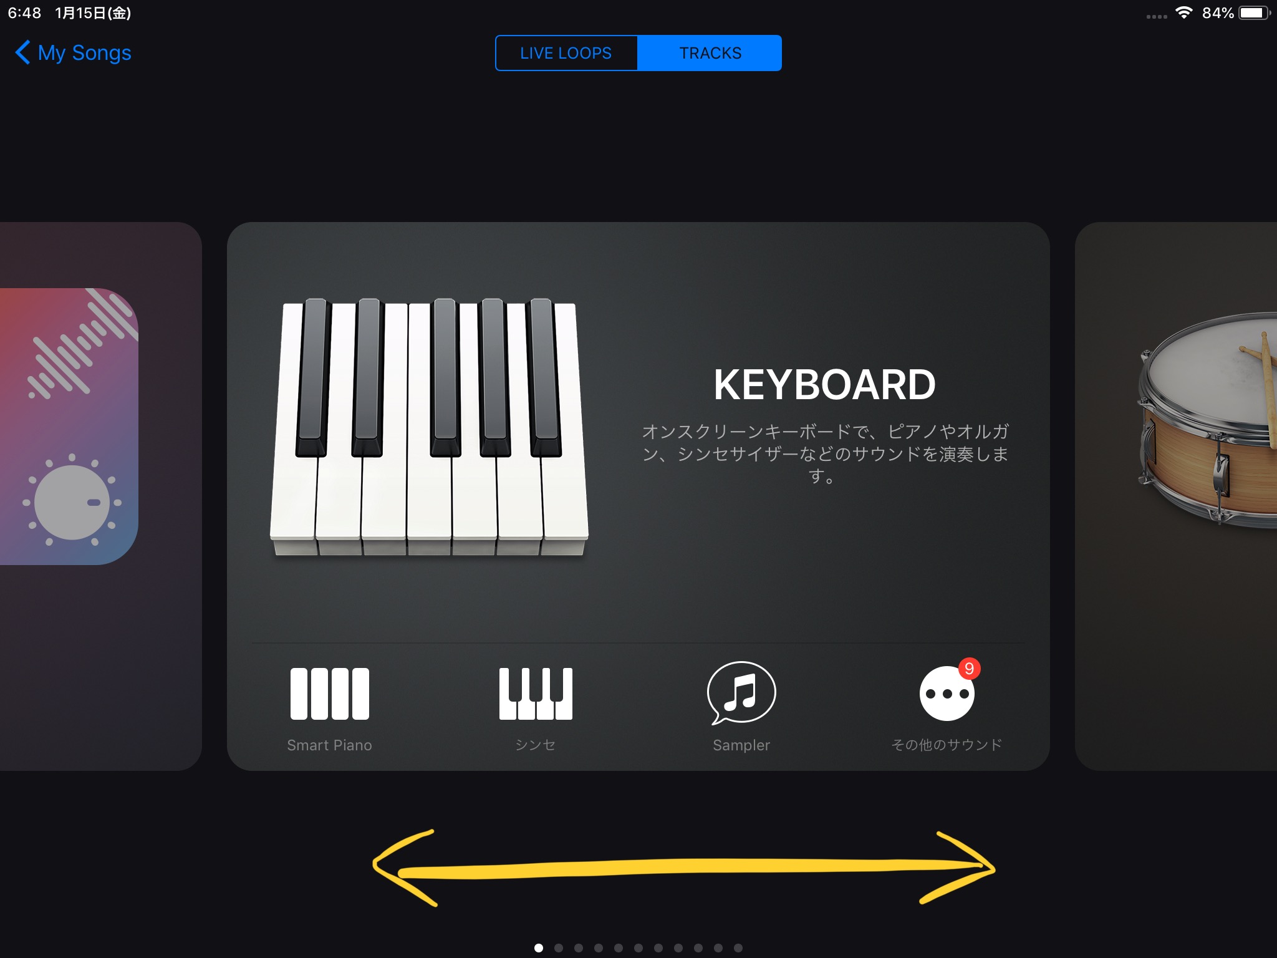Jump to the second page dot
Viewport: 1277px width, 958px height.
coord(559,948)
